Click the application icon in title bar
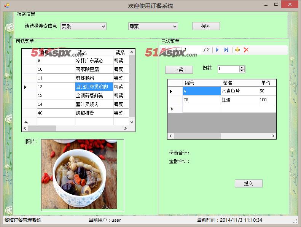Image resolution: width=301 pixels, height=227 pixels. (x=6, y=6)
